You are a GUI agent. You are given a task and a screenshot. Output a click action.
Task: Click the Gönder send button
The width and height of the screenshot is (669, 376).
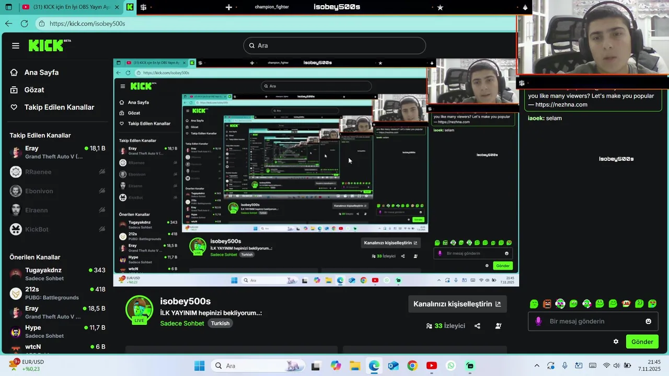(x=642, y=342)
